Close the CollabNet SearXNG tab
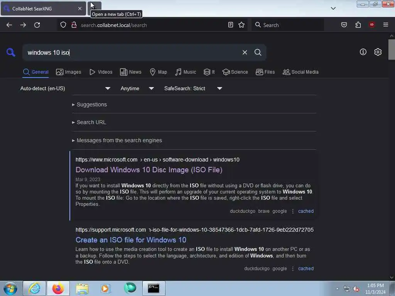This screenshot has height=296, width=395. [79, 8]
